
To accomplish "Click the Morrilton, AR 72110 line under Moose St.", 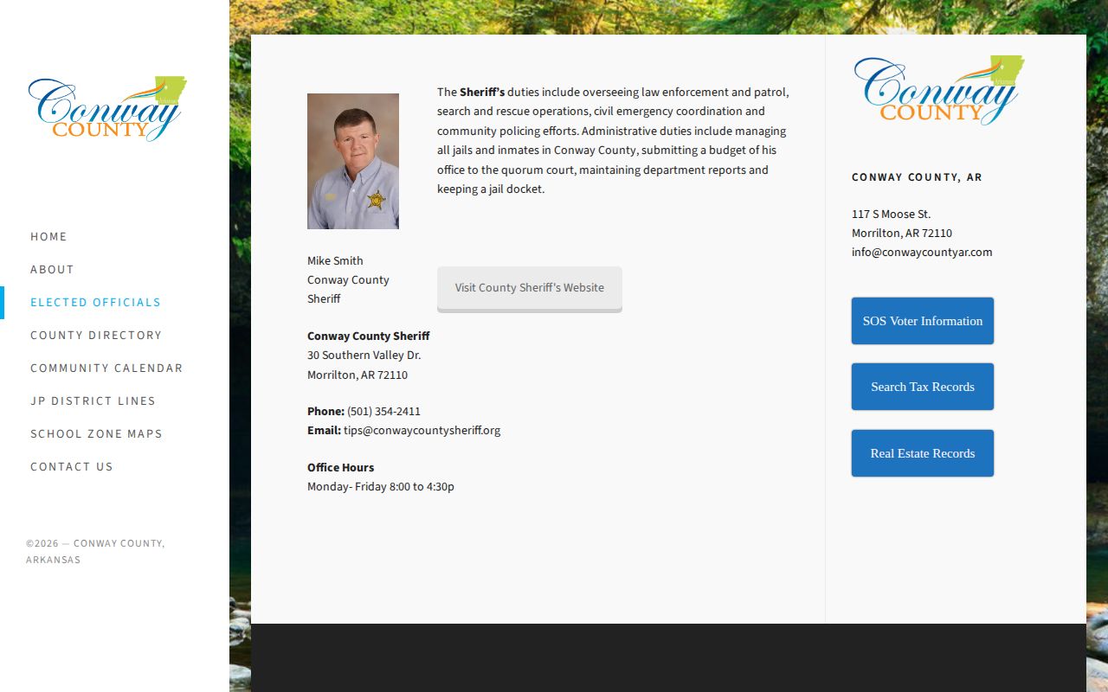I will (x=902, y=233).
